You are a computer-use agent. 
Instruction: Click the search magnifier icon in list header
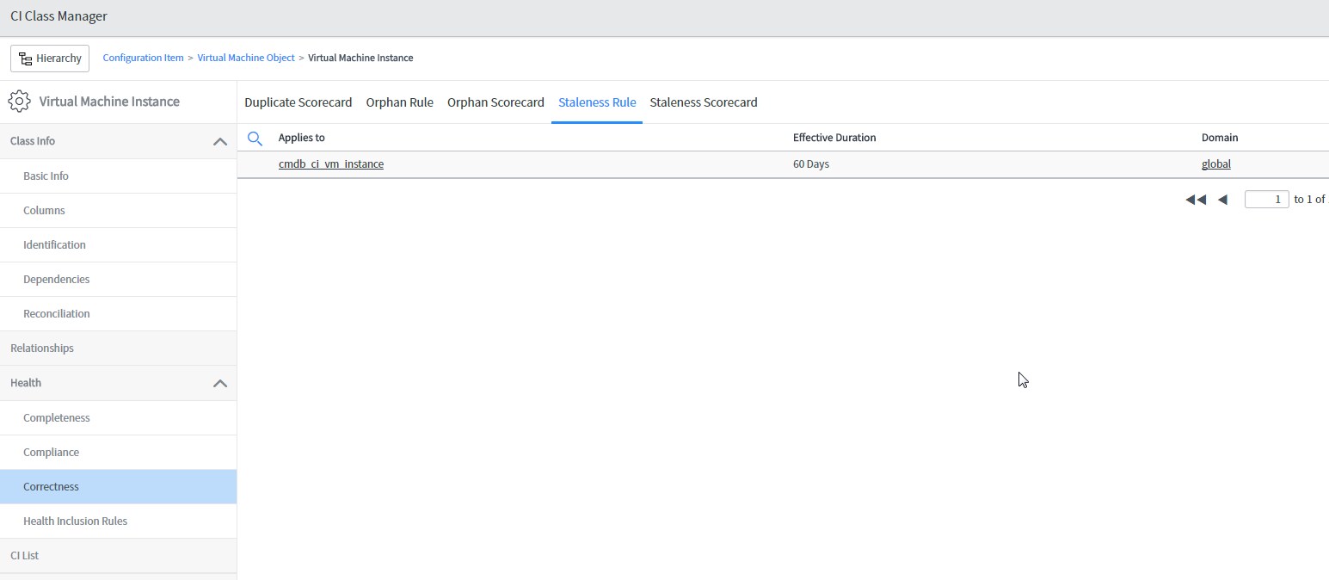255,138
